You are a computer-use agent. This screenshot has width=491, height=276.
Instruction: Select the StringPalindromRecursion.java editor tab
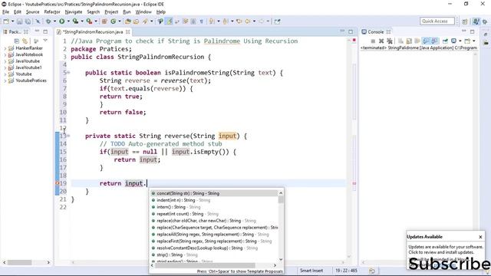pyautogui.click(x=93, y=32)
